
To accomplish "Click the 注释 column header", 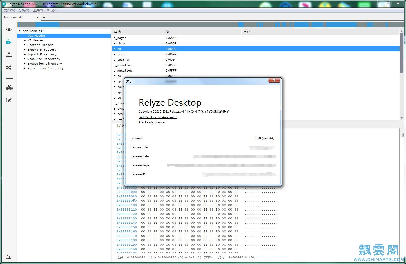I will point(321,32).
